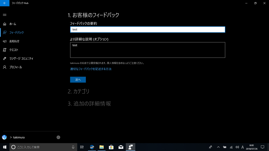Click the Feedback person icon in sidebar
The image size is (269, 151).
5,33
